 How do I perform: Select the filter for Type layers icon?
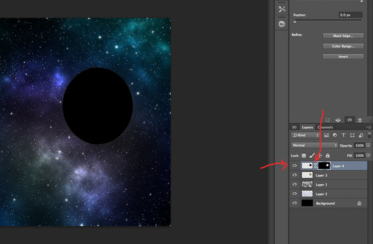[343, 135]
